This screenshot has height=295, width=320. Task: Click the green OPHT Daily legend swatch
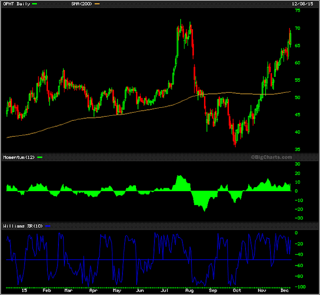(x=34, y=4)
